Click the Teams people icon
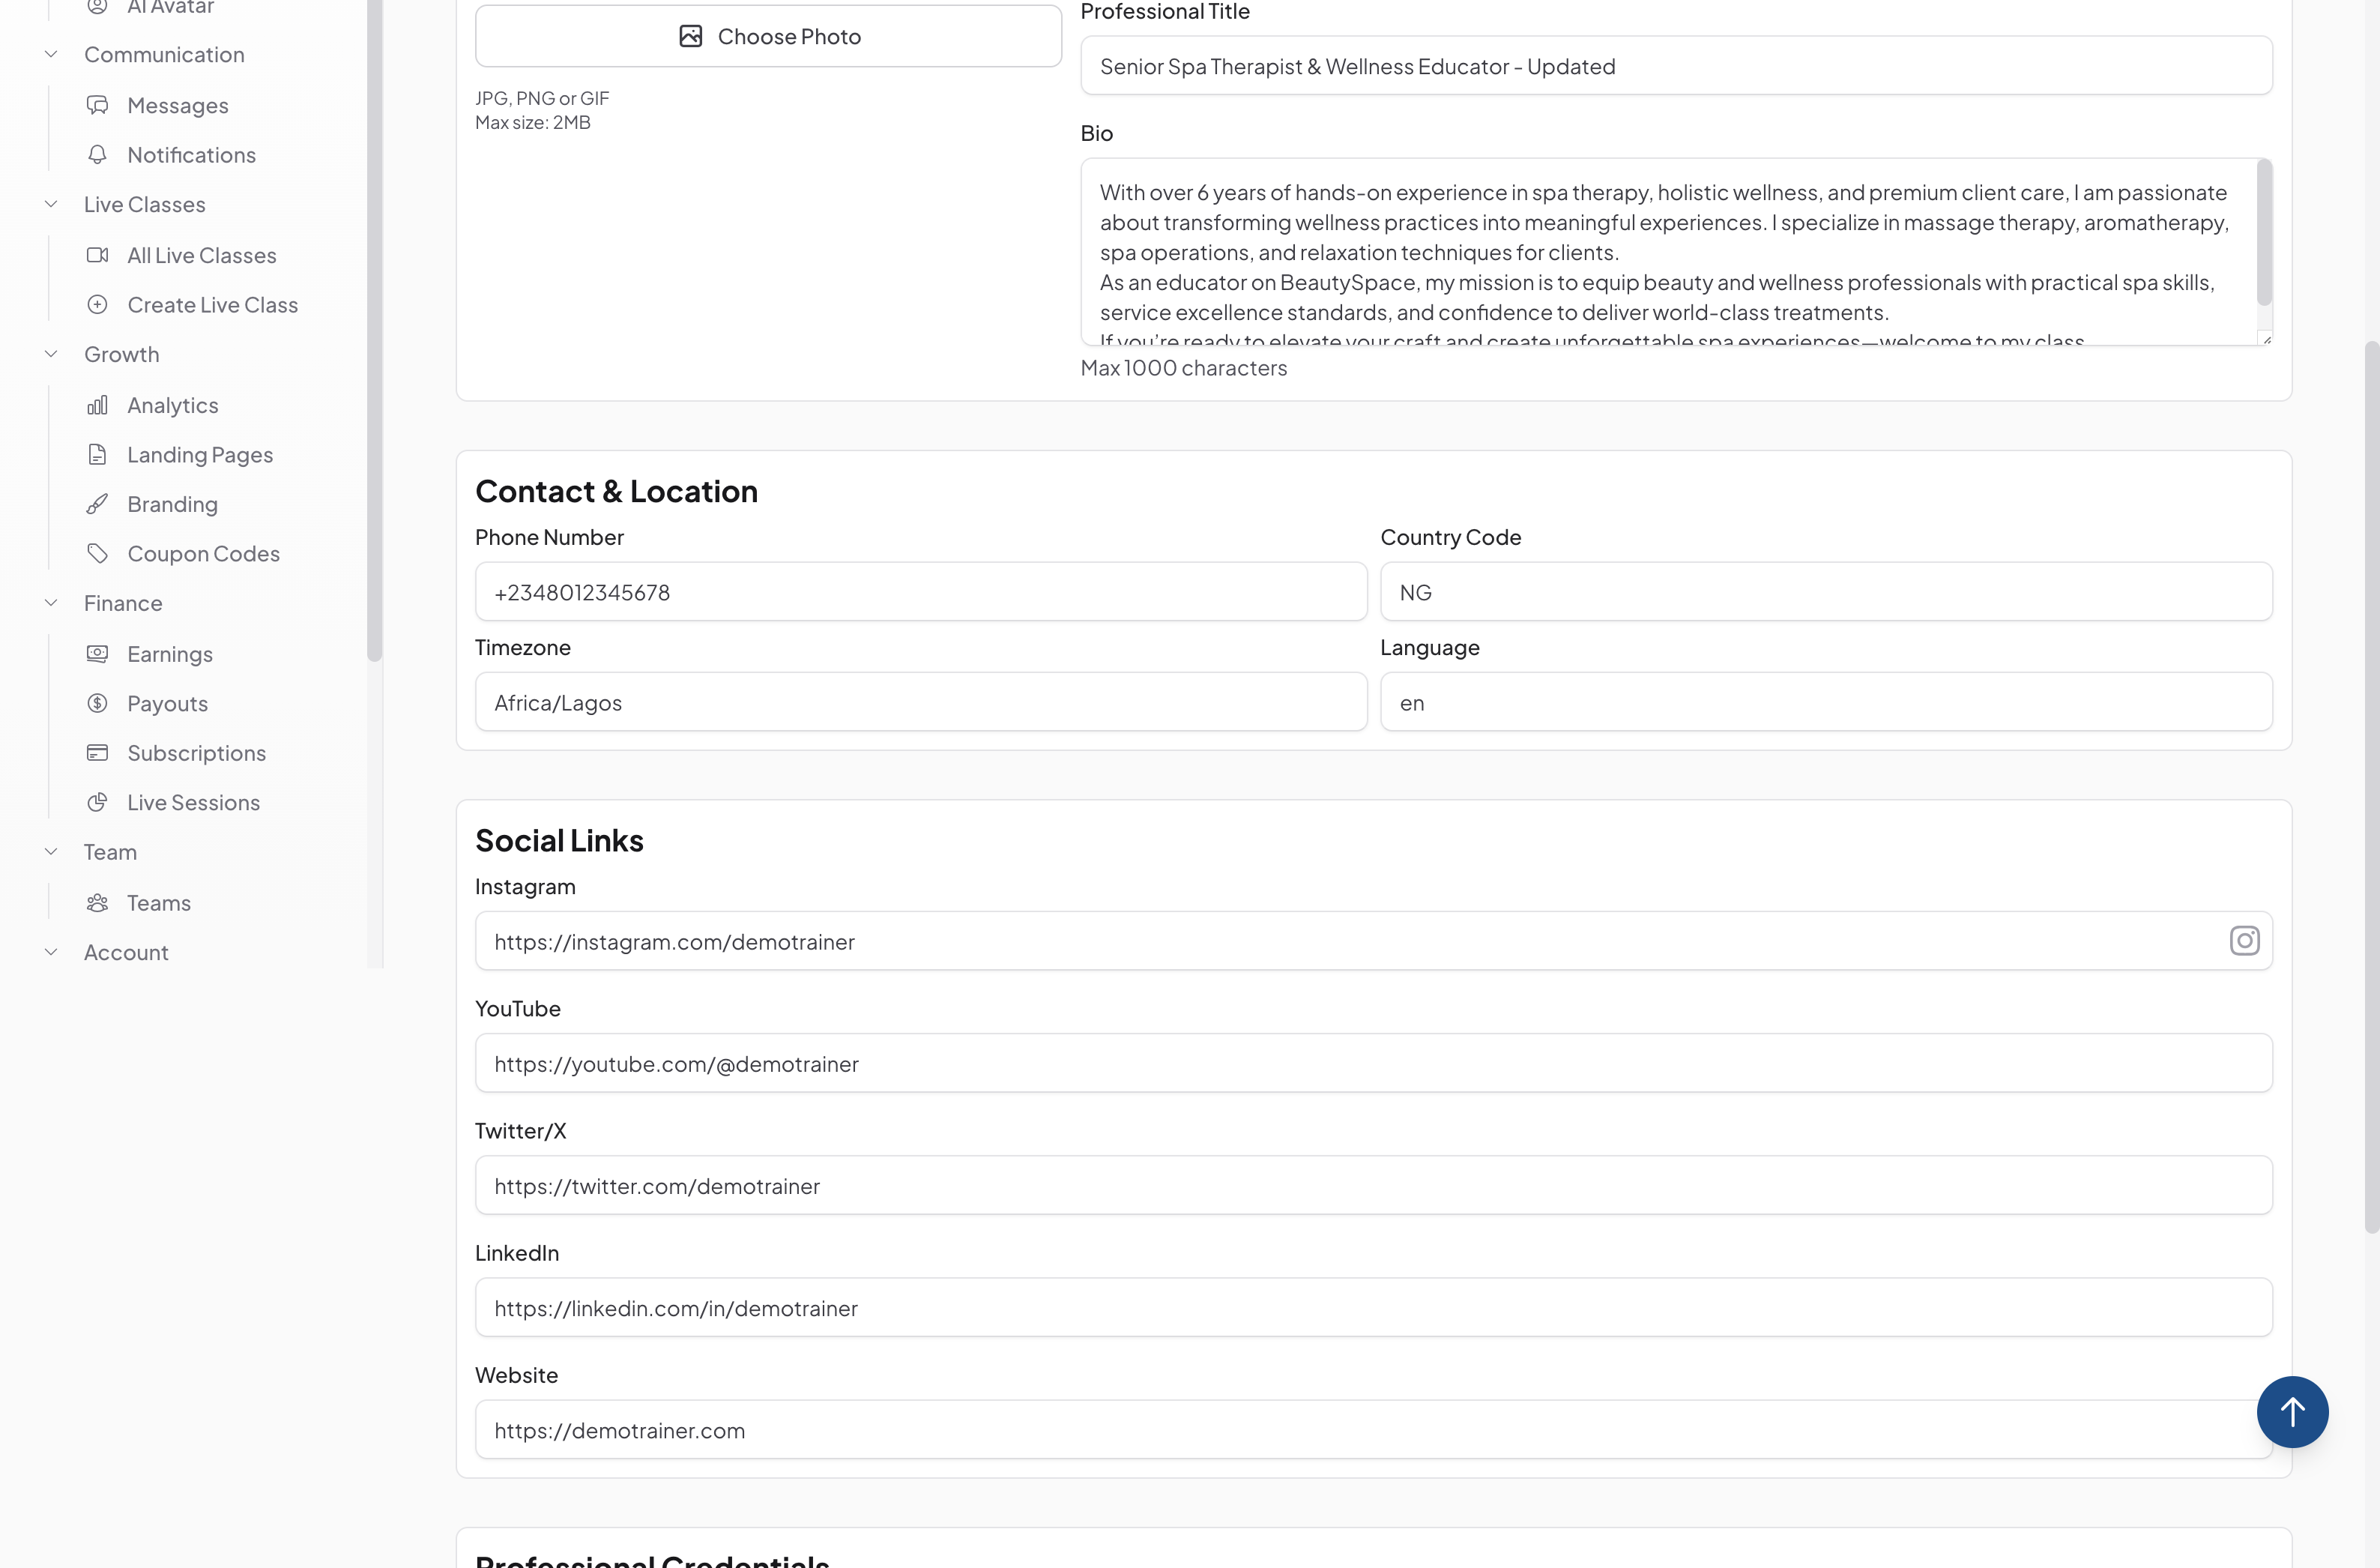The image size is (2380, 1568). (x=97, y=903)
